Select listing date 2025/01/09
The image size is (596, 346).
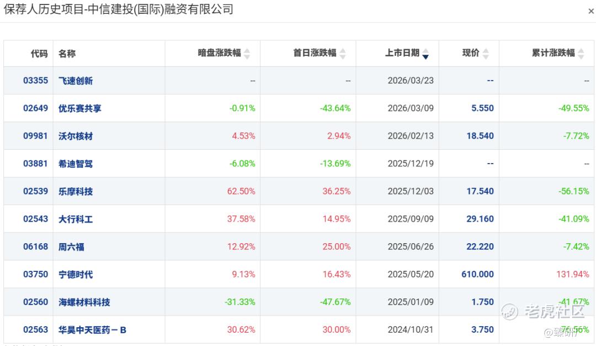(411, 302)
